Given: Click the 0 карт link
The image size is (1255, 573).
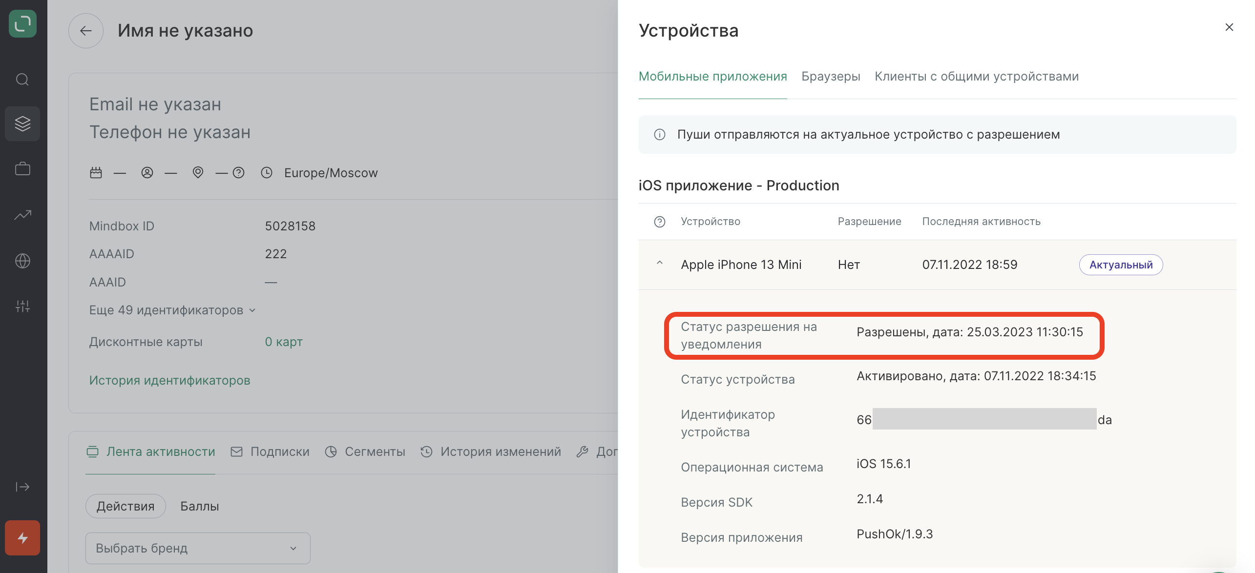Looking at the screenshot, I should (284, 342).
